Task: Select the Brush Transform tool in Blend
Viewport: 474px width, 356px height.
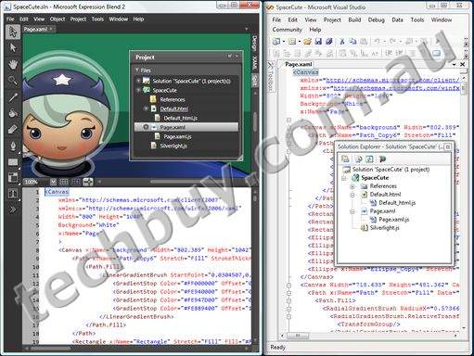Action: (x=13, y=129)
